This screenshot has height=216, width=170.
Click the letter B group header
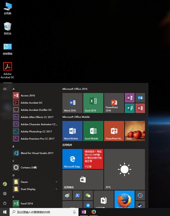pos(13,146)
